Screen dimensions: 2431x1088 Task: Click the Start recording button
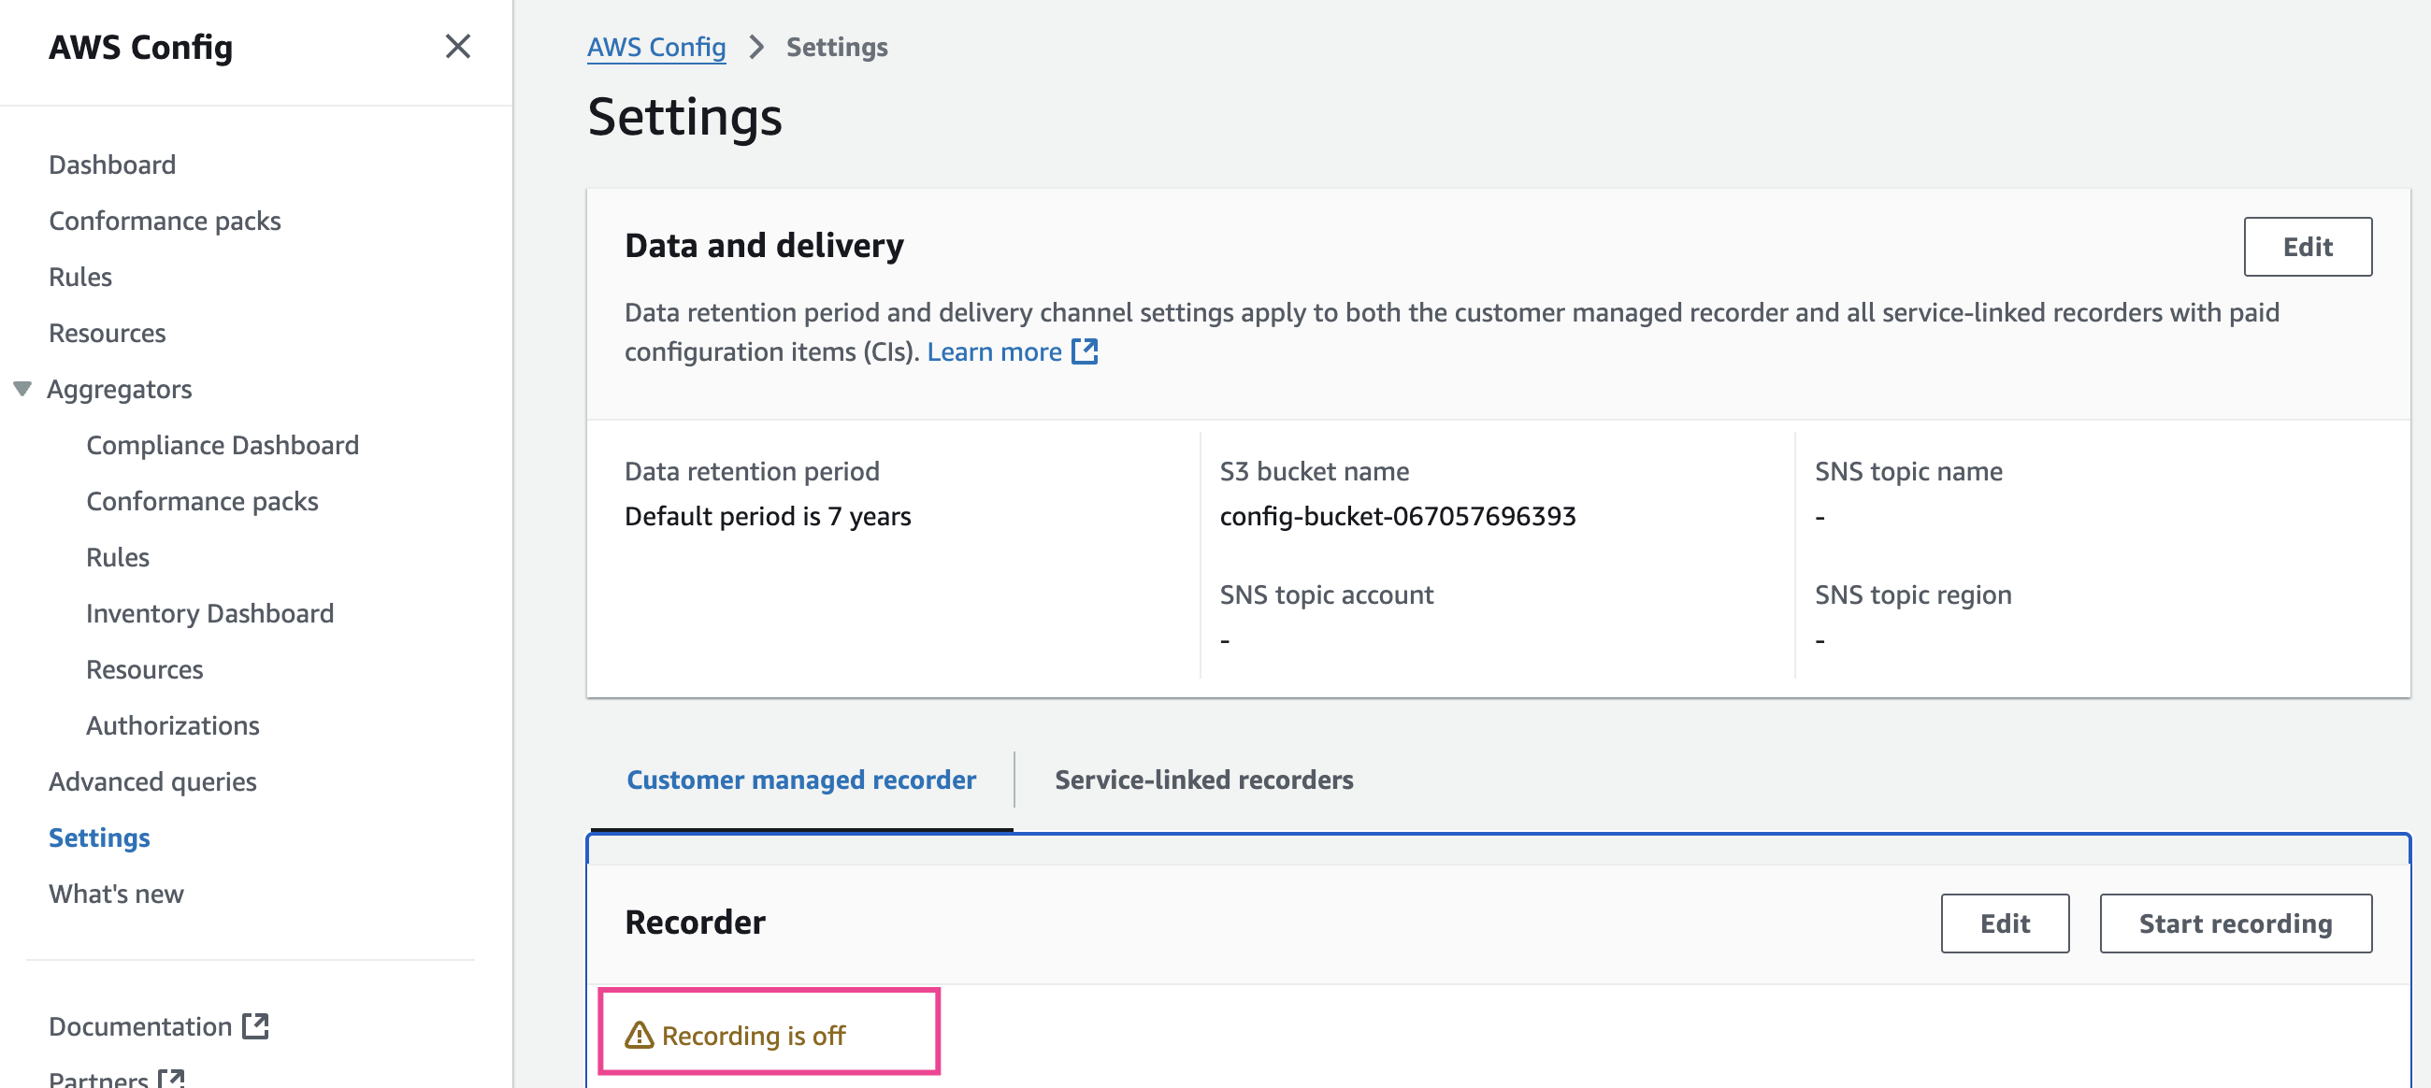[2234, 923]
